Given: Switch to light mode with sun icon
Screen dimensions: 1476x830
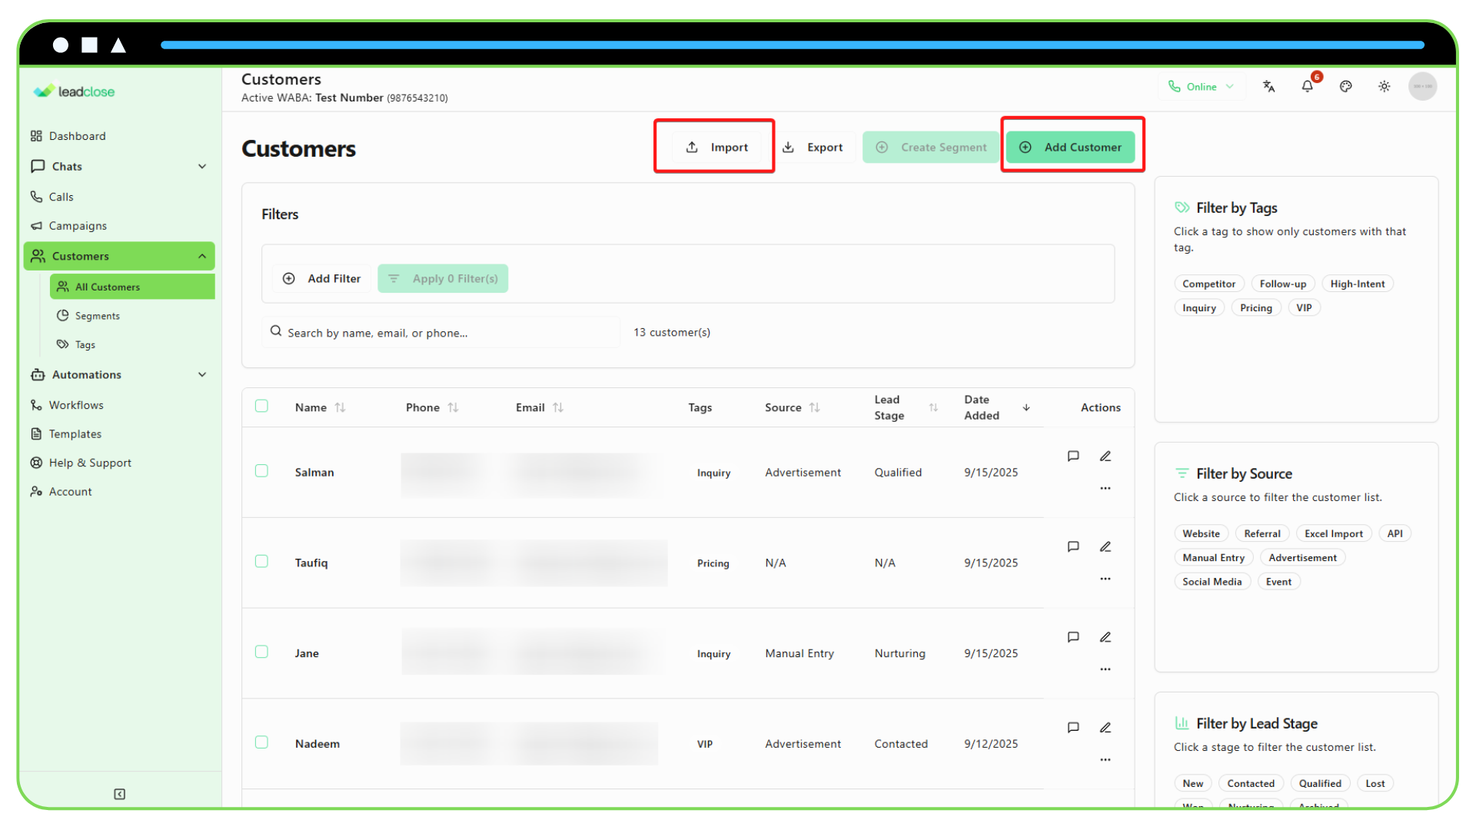Looking at the screenshot, I should 1384,87.
